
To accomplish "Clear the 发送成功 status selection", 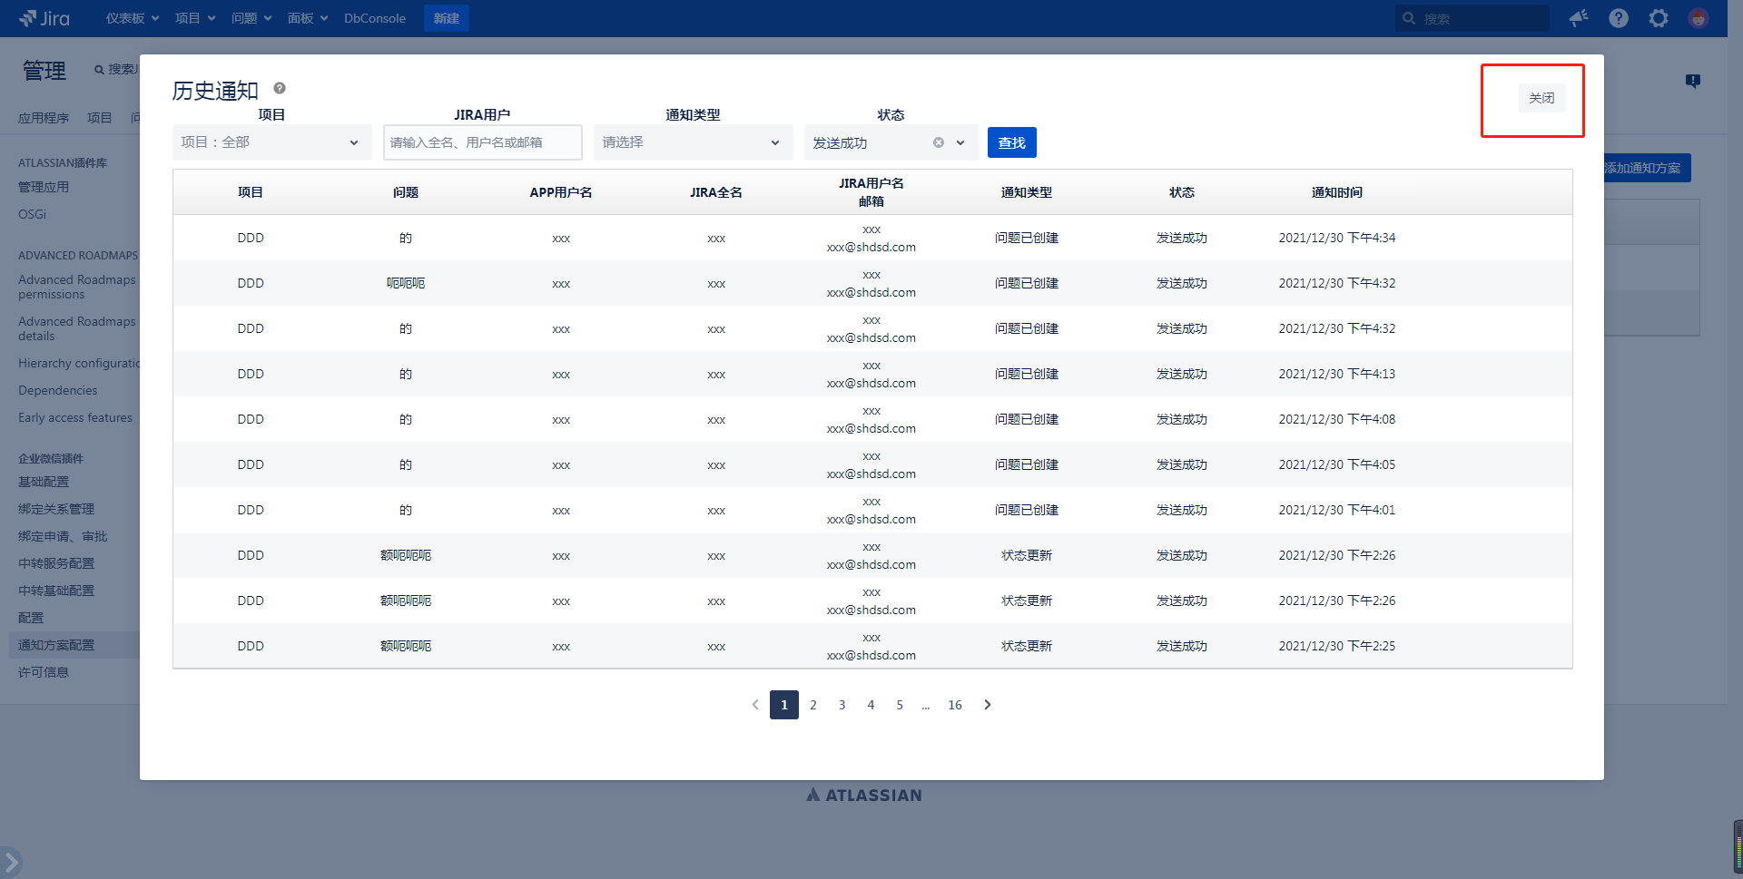I will (939, 142).
